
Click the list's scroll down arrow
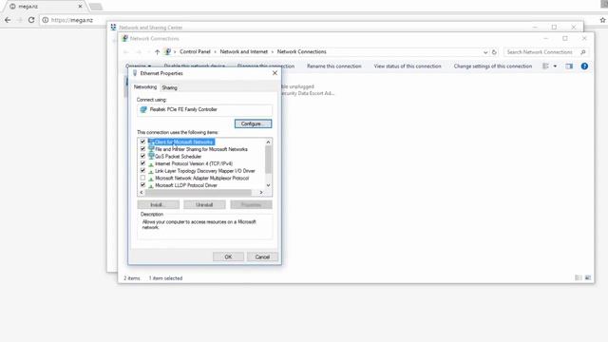(268, 185)
